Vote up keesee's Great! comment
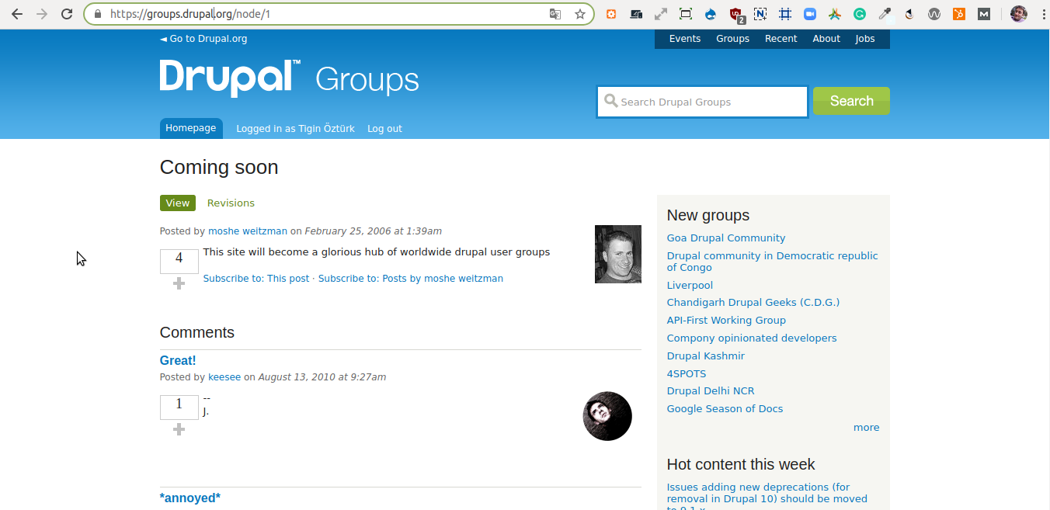 [x=179, y=429]
